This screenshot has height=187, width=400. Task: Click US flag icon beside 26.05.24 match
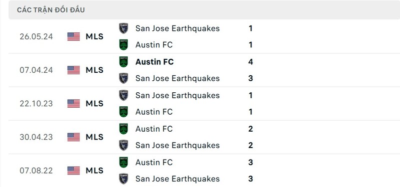pyautogui.click(x=73, y=36)
